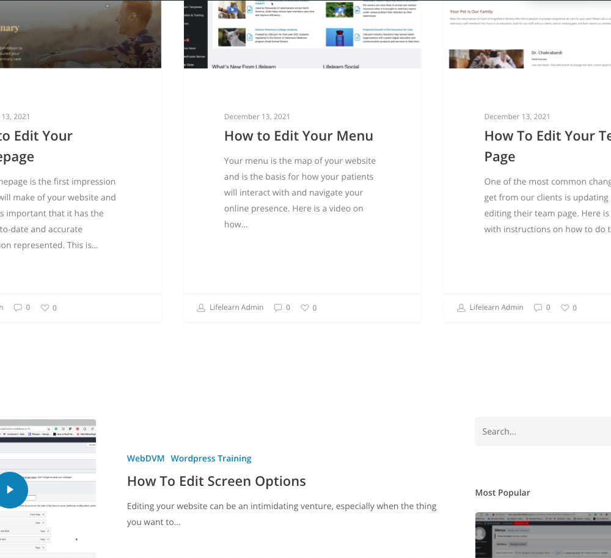The width and height of the screenshot is (611, 558).
Task: Like the homepage post with heart icon
Action: 45,308
